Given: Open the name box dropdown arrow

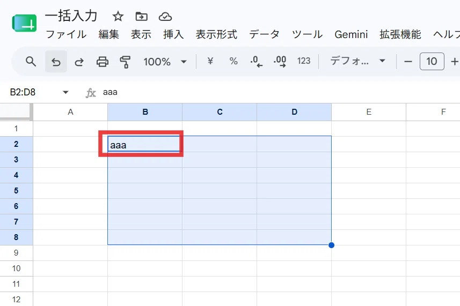Looking at the screenshot, I should [x=65, y=92].
